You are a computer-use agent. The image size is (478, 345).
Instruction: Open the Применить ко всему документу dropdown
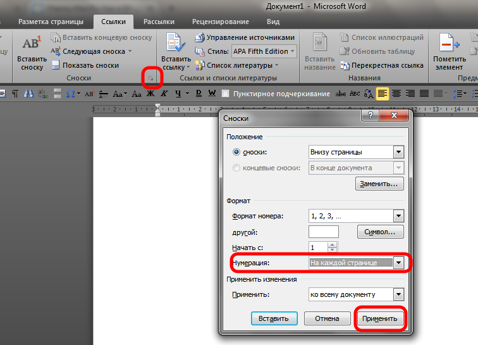pyautogui.click(x=398, y=294)
